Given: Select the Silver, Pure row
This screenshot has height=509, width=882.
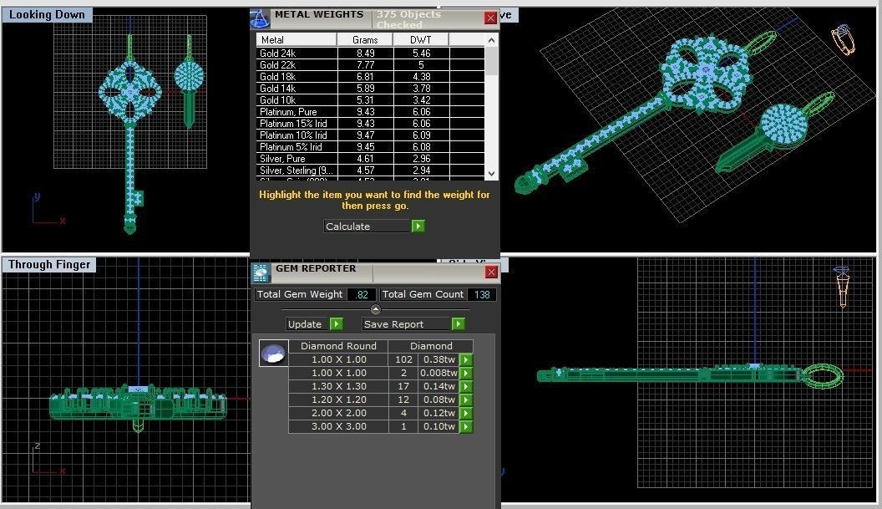Looking at the screenshot, I should point(371,159).
